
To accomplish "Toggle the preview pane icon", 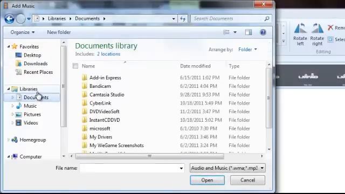I will [x=249, y=32].
